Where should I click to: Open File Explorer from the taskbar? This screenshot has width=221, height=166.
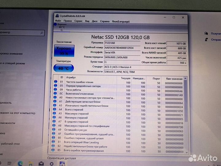click(31, 164)
